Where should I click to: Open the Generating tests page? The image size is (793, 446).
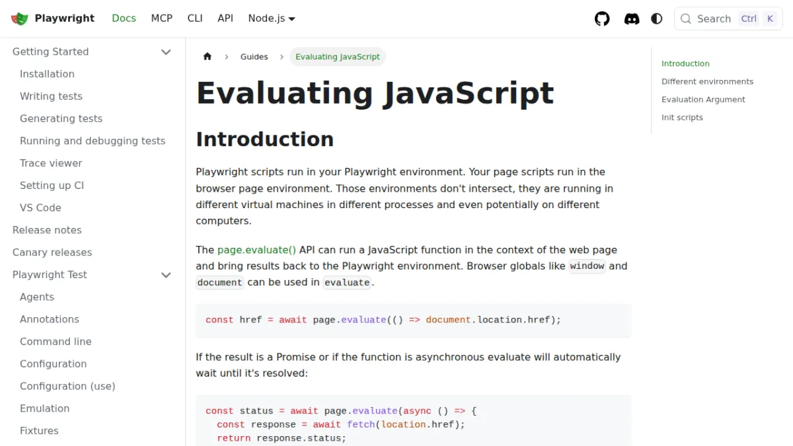[61, 119]
